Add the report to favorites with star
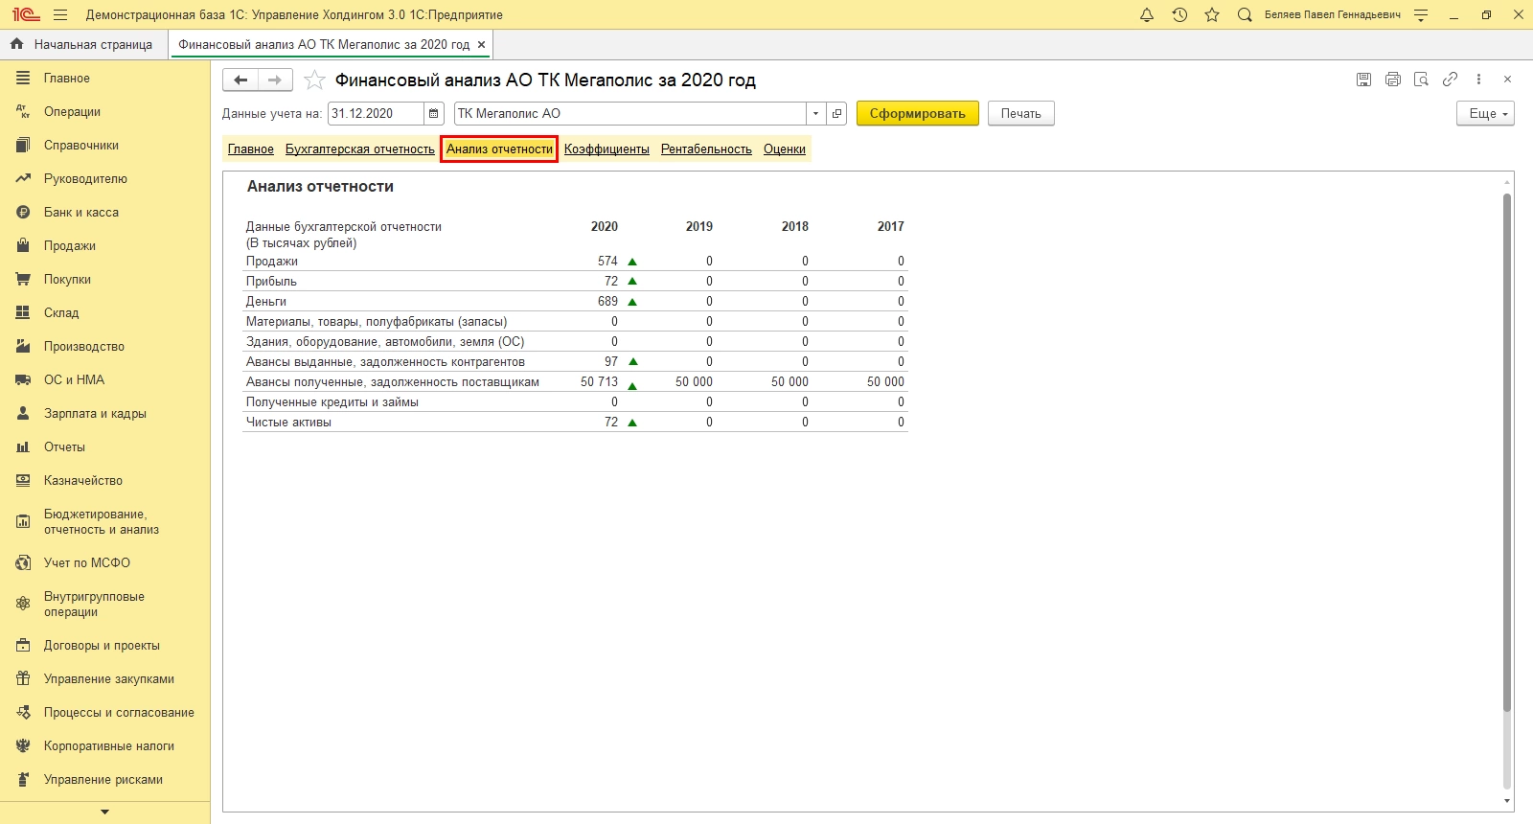The image size is (1533, 824). click(314, 80)
